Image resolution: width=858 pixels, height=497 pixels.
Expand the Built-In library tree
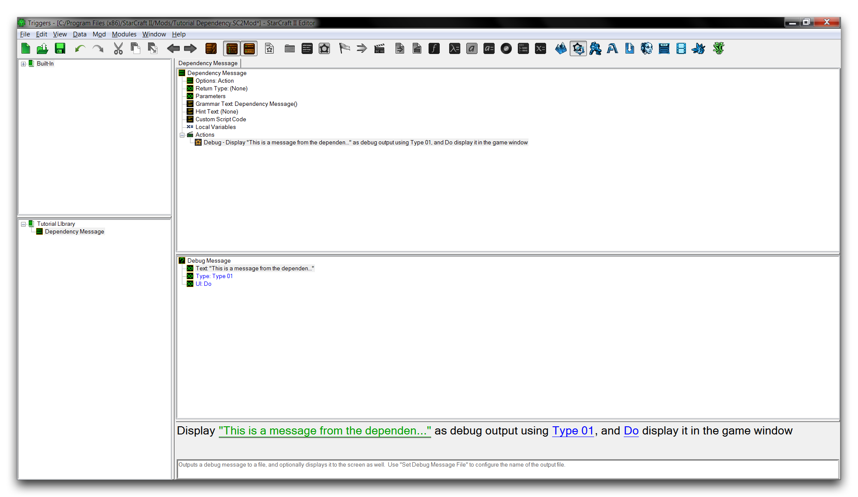tap(24, 64)
